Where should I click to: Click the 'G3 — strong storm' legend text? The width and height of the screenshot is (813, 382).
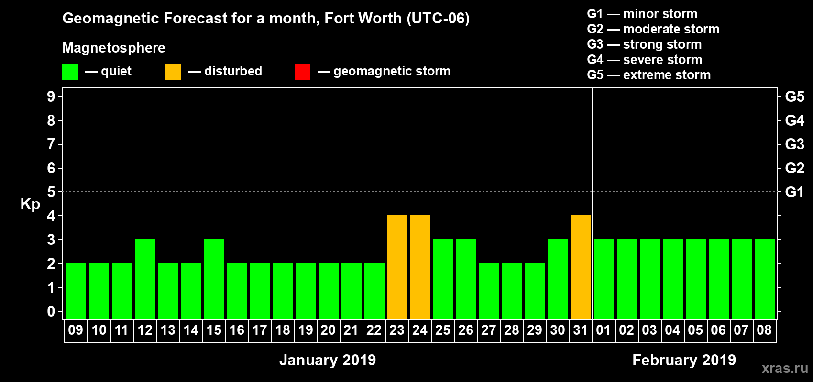click(x=644, y=44)
